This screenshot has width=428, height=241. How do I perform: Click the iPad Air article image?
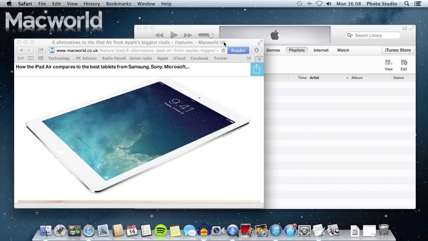click(138, 136)
